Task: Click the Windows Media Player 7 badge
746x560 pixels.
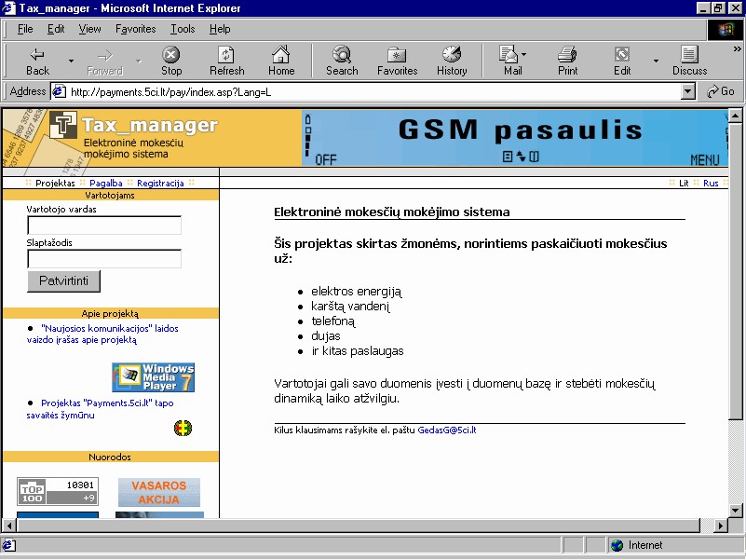Action: [154, 377]
